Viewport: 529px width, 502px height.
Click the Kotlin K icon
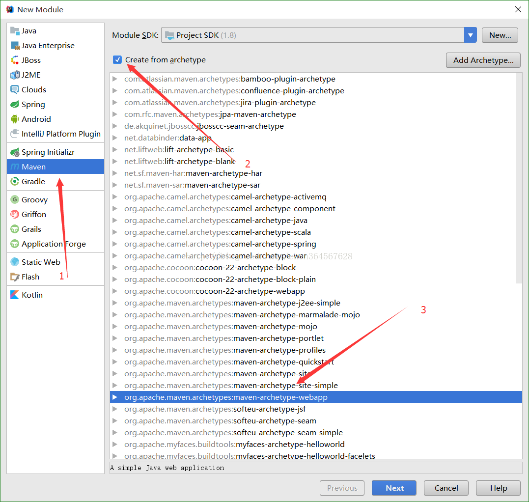(15, 295)
